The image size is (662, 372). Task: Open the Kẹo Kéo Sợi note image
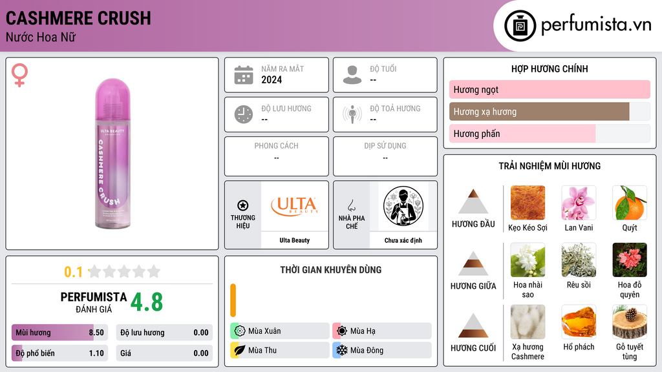(528, 203)
